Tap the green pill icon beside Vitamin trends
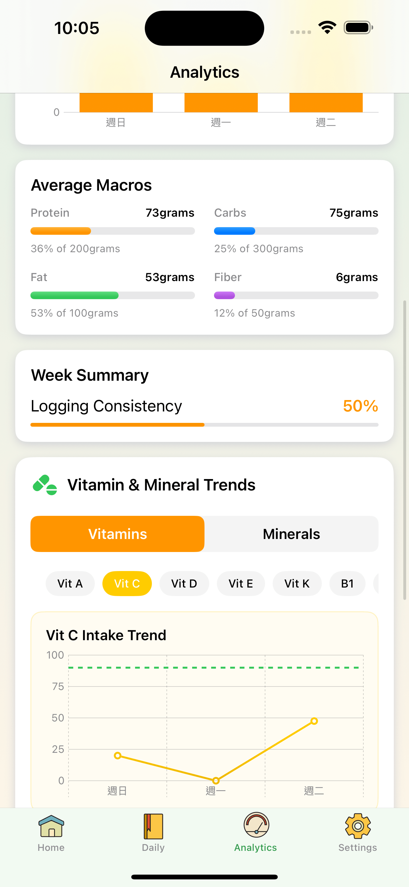The height and width of the screenshot is (887, 409). coord(45,485)
